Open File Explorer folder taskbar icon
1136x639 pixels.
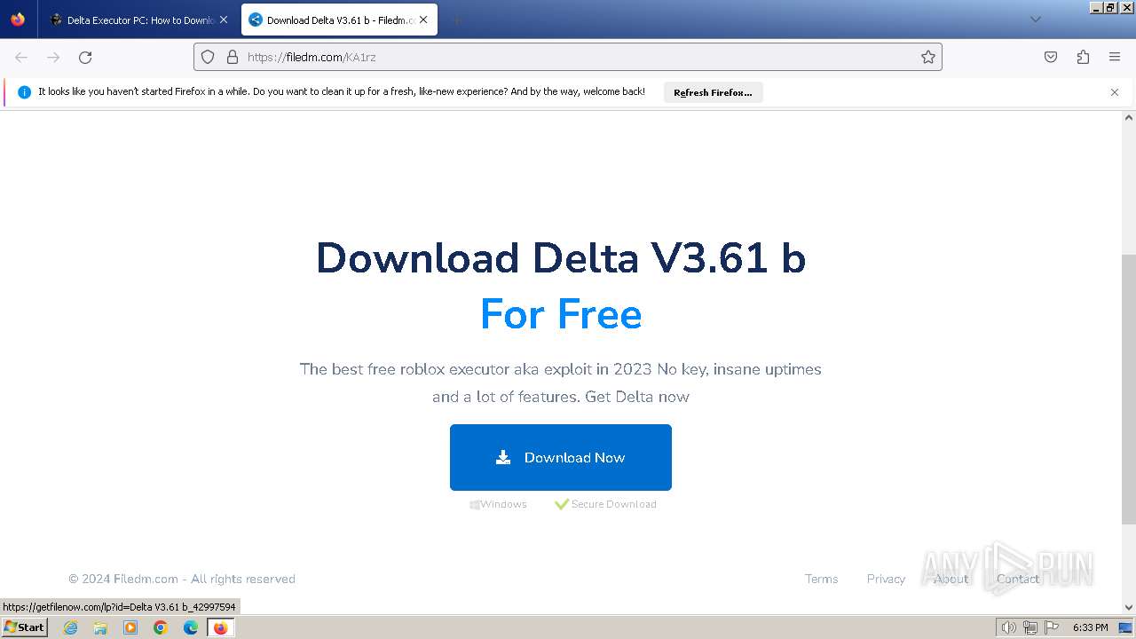100,627
